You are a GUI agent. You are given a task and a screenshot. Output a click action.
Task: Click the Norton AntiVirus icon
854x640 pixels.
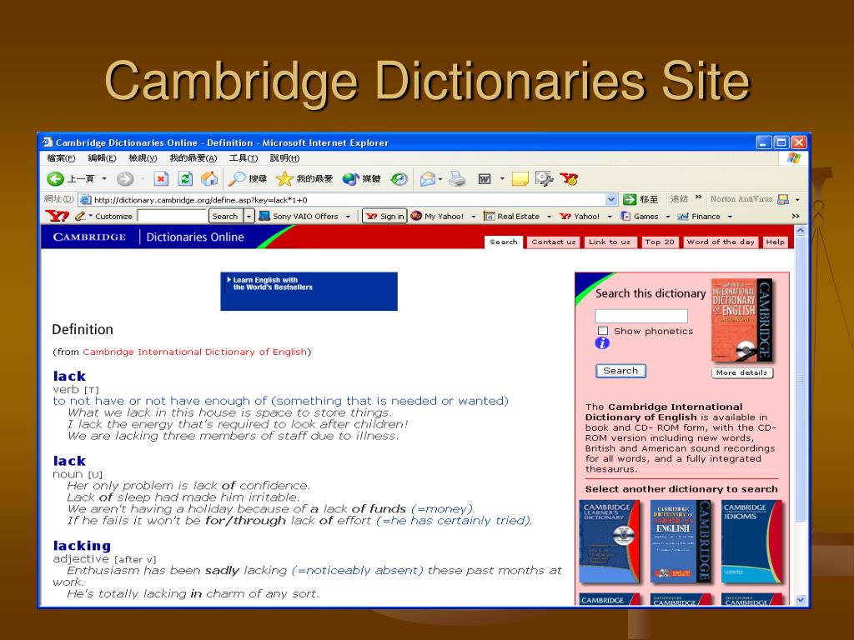(783, 199)
